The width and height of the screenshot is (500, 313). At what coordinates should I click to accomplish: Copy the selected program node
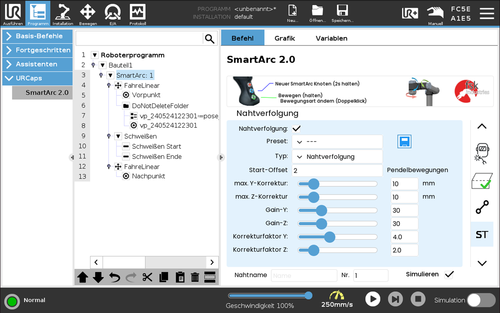point(164,277)
